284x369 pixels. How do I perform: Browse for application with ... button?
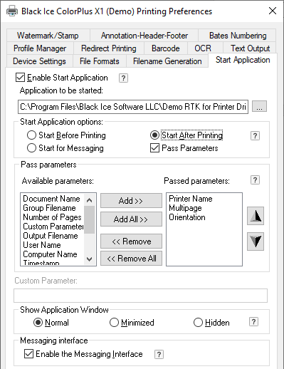coord(259,107)
